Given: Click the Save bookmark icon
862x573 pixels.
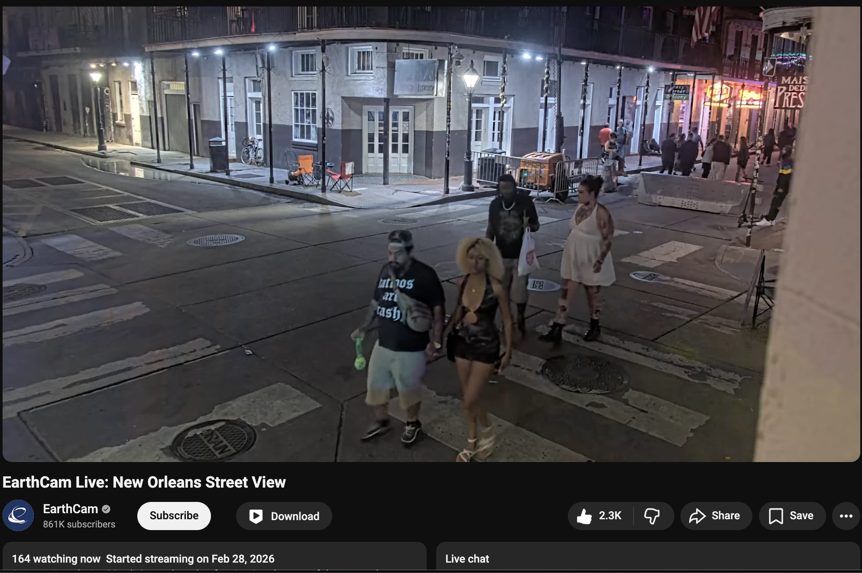Looking at the screenshot, I should tap(775, 516).
